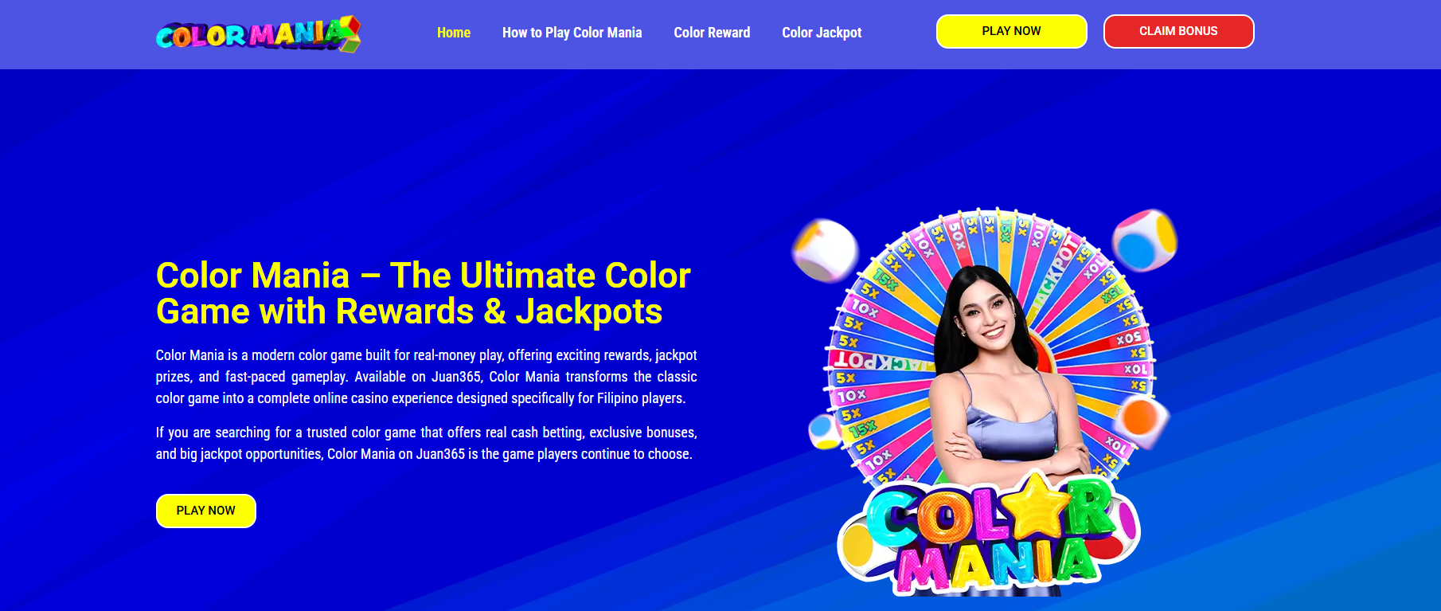Click the gold star in Color Mania logo

click(1039, 505)
